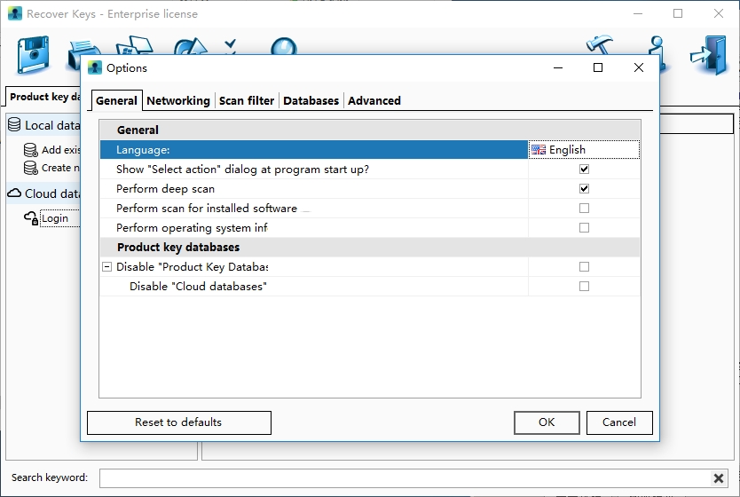Collapse the Disable "Product Key Database" tree node
Viewport: 740px width, 497px height.
(x=107, y=267)
